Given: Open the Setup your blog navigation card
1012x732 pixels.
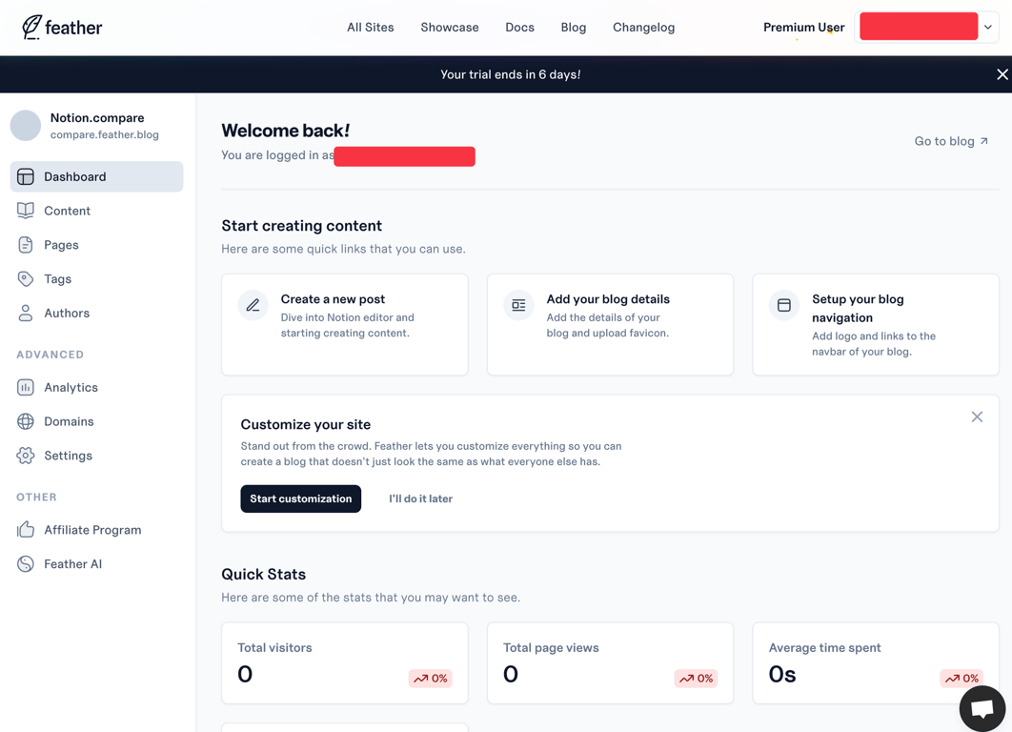Looking at the screenshot, I should click(876, 325).
